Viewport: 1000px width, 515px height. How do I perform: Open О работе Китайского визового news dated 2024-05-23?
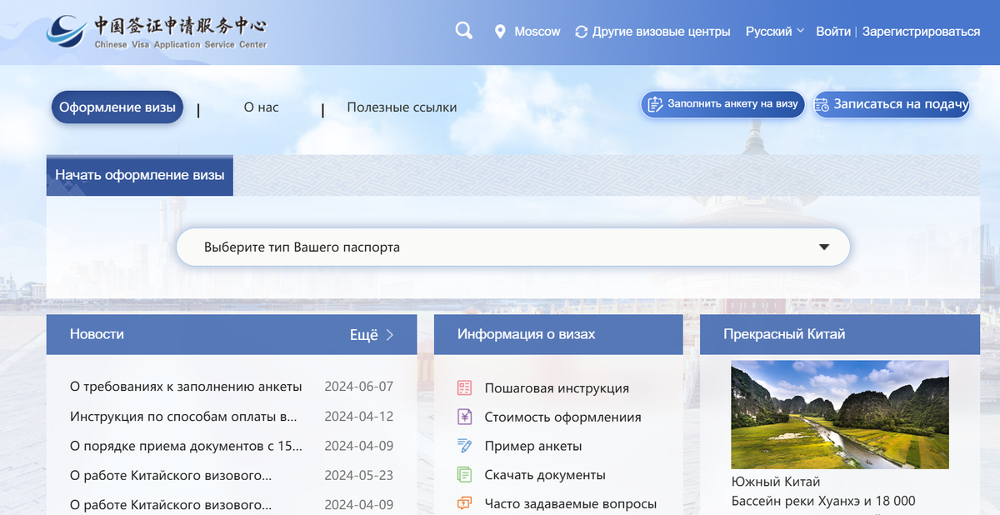tap(171, 476)
